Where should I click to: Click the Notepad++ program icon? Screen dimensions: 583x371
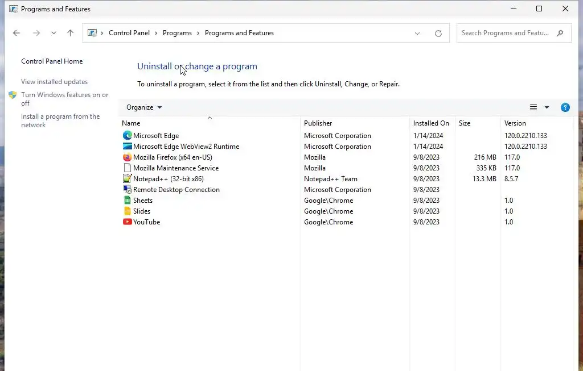click(127, 179)
